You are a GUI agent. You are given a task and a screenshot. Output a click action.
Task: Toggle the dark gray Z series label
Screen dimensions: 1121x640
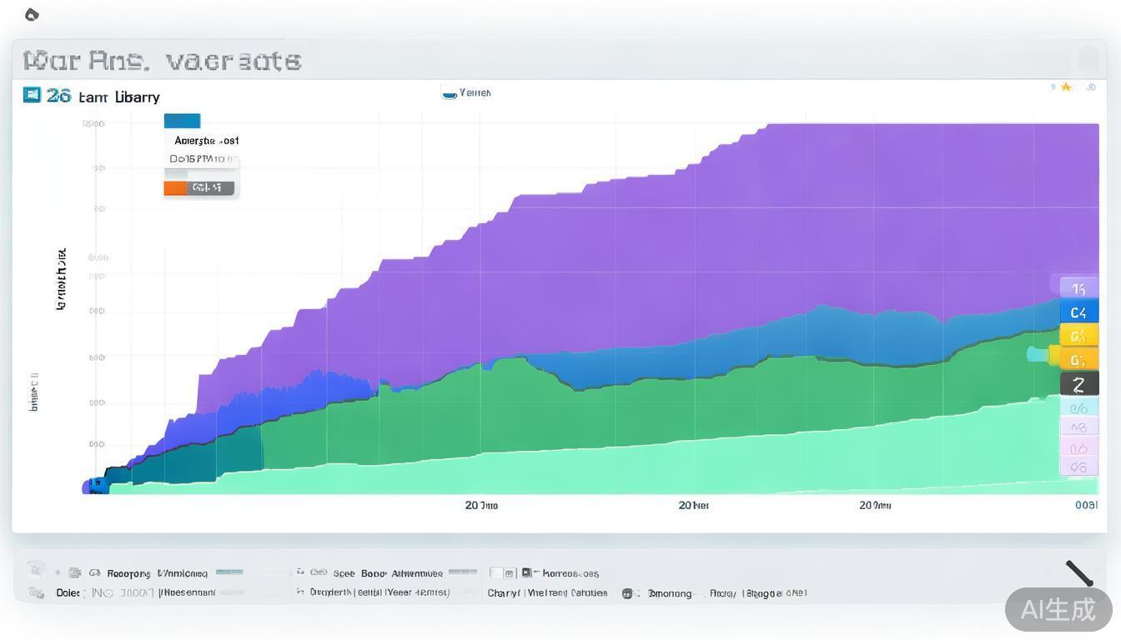click(x=1078, y=384)
